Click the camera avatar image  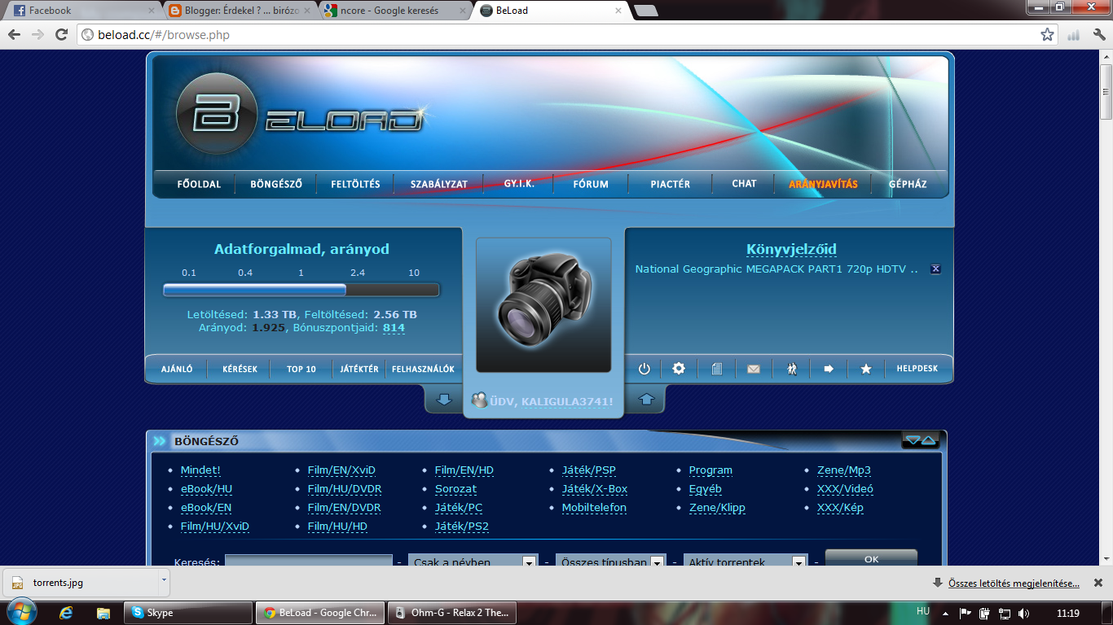click(x=543, y=305)
